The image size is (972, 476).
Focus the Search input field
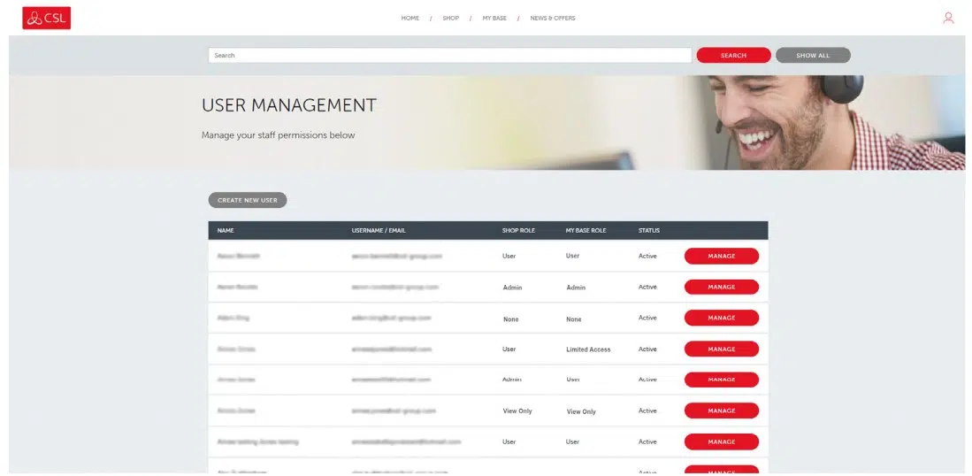click(449, 55)
